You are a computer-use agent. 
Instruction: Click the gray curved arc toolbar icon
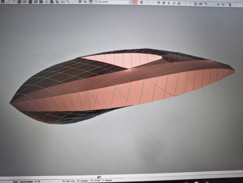point(9,2)
